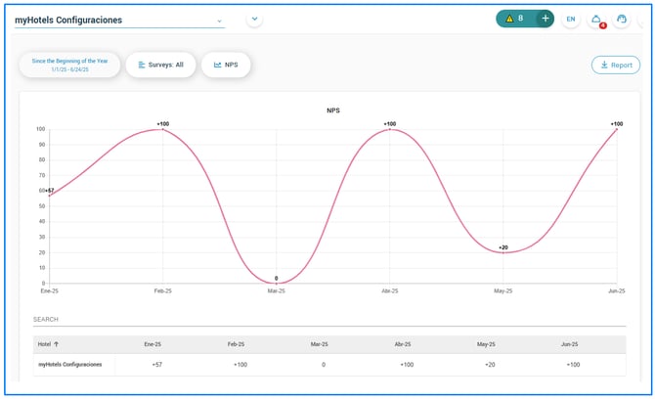The height and width of the screenshot is (399, 655).
Task: Open myHotels Configuraciones hotel selector dropdown
Action: tap(119, 21)
